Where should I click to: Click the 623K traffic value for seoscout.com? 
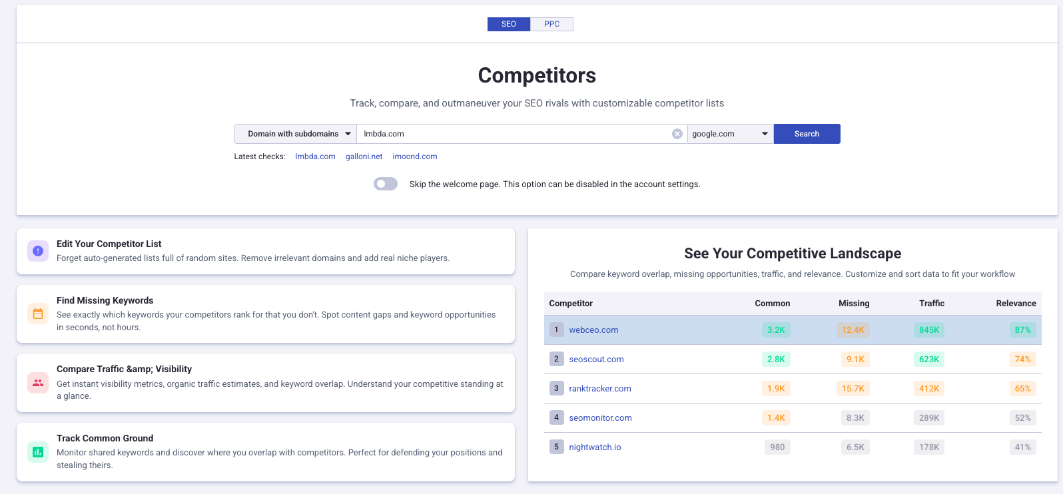(x=929, y=359)
